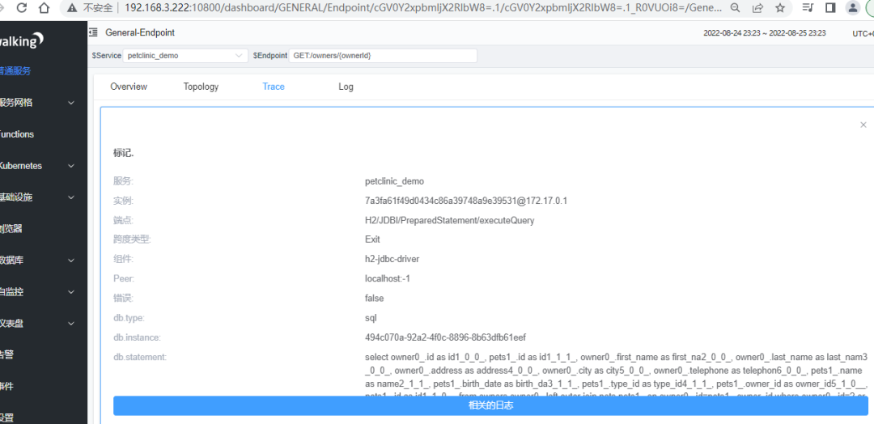Screen dimensions: 874x424
Task: Click the $Endpoint GET:/owners/{ownerId} field
Action: (382, 56)
